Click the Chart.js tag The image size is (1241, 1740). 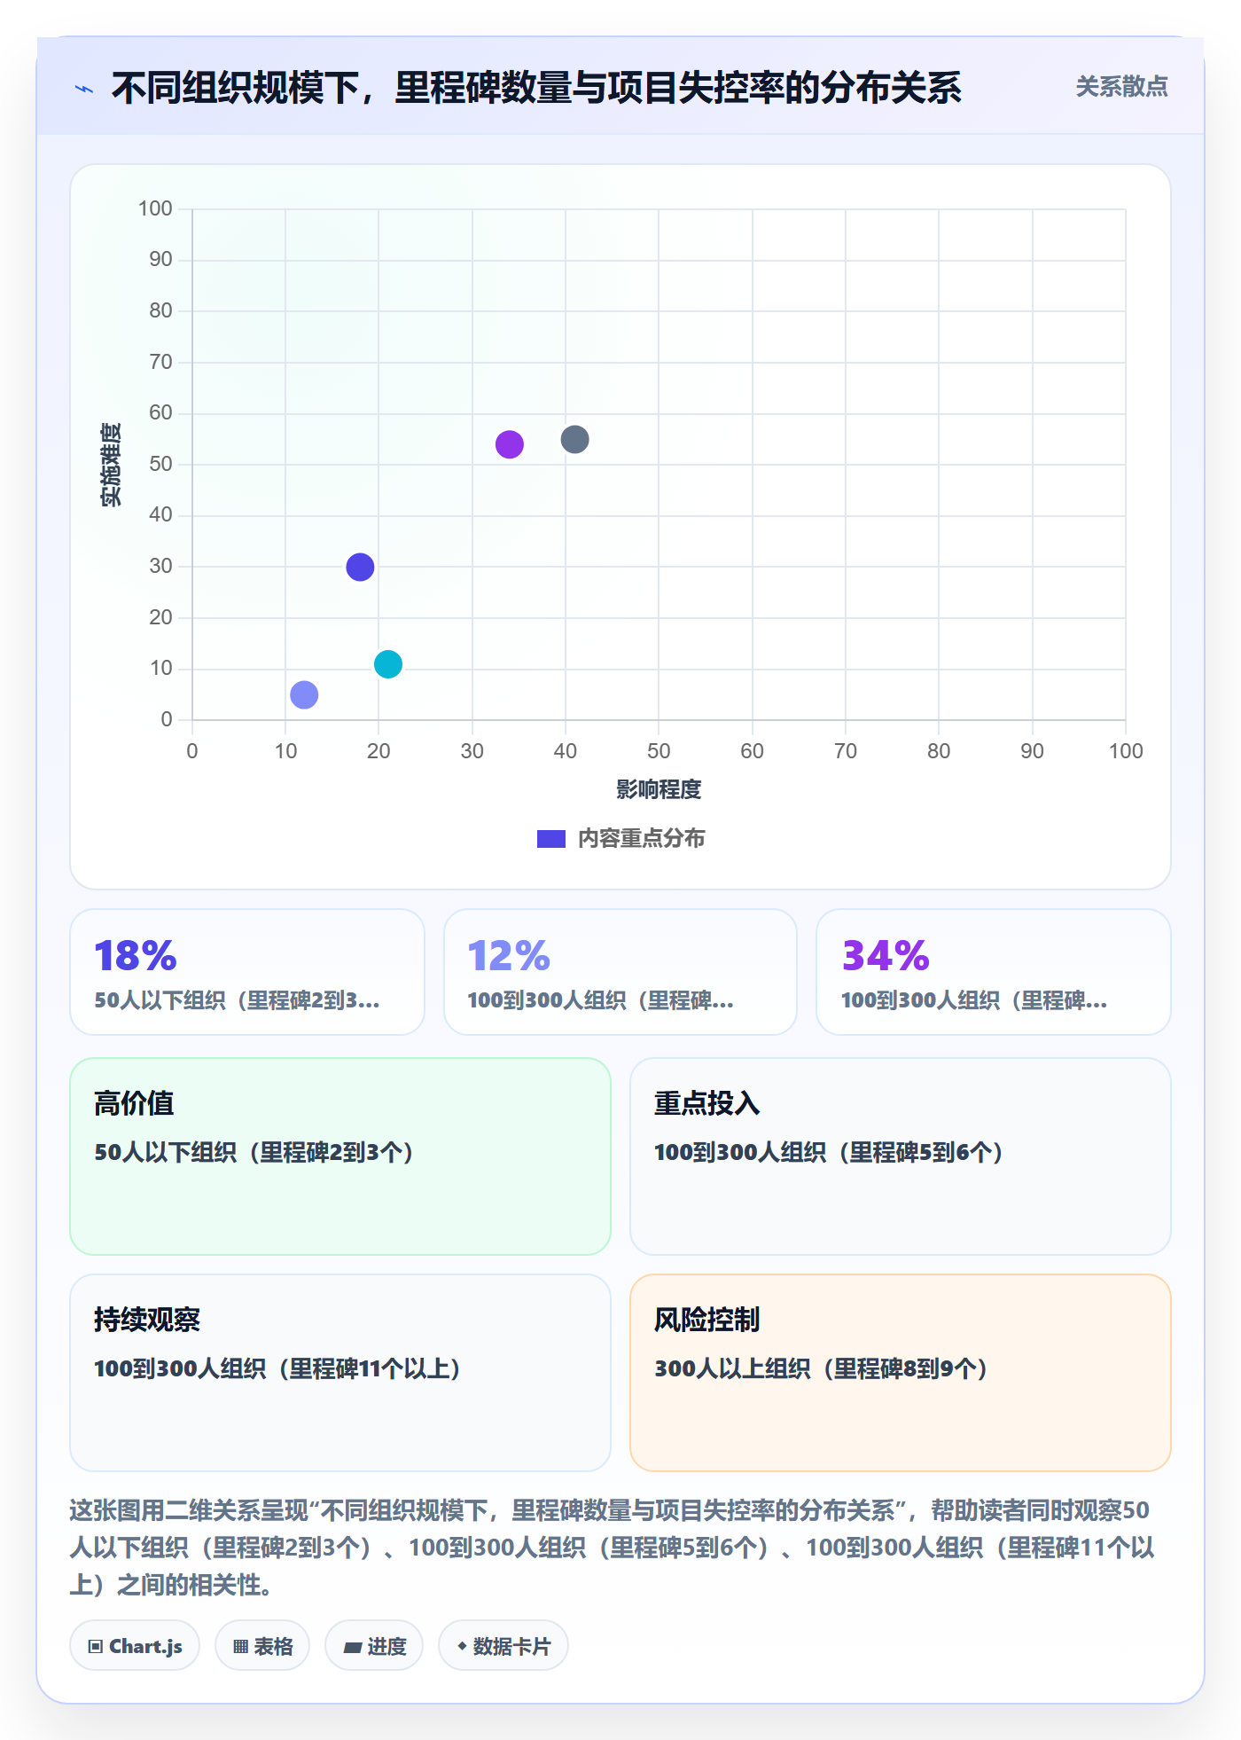pyautogui.click(x=135, y=1646)
